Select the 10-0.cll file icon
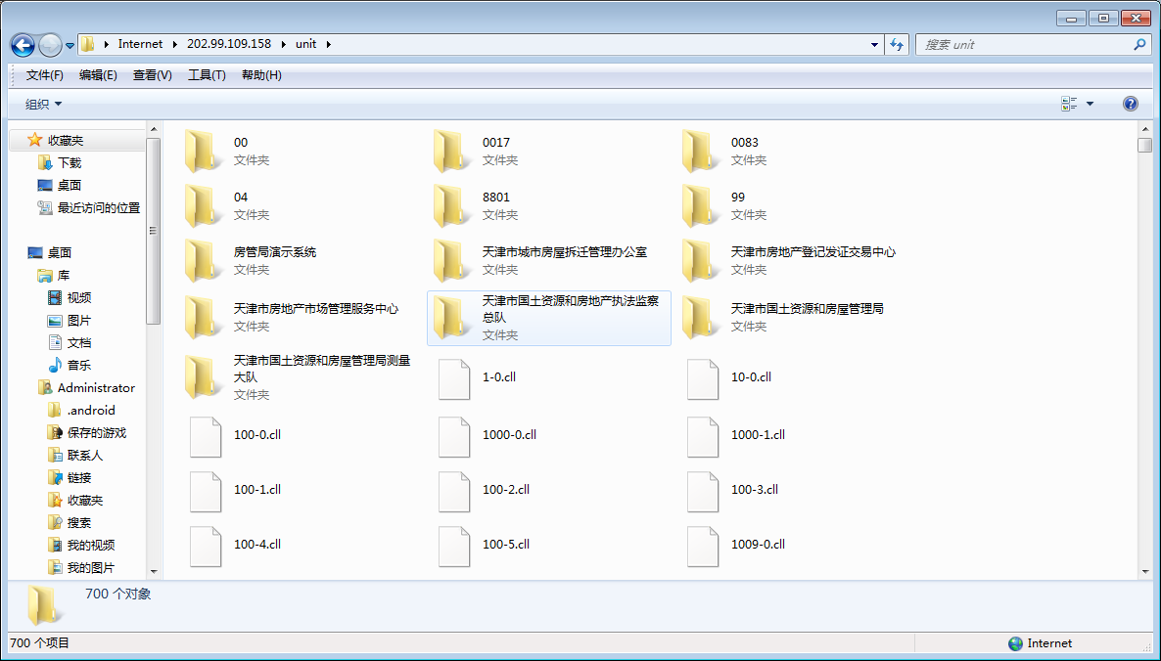 click(703, 379)
